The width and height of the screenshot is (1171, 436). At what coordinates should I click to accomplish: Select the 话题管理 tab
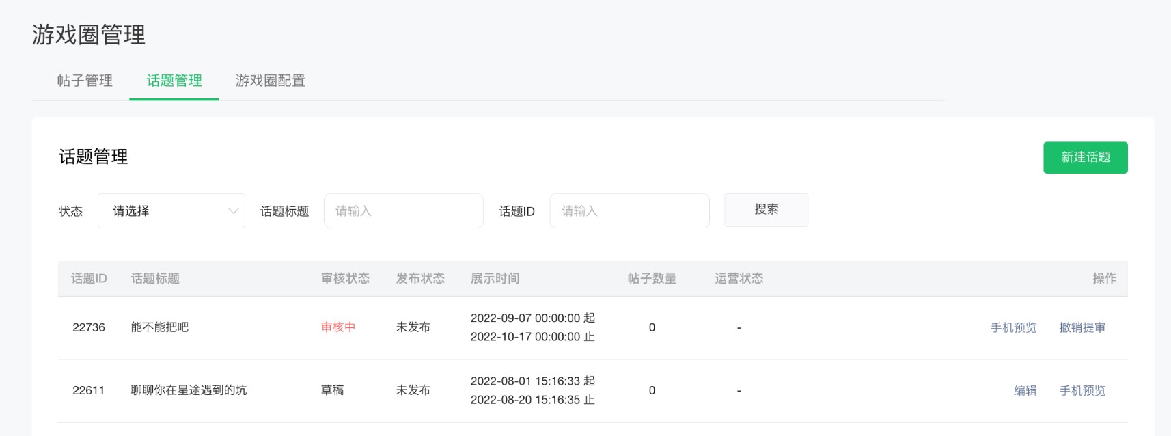174,81
